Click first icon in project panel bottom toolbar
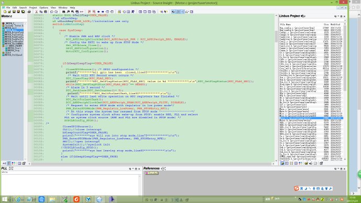This screenshot has height=203, width=361. (283, 163)
